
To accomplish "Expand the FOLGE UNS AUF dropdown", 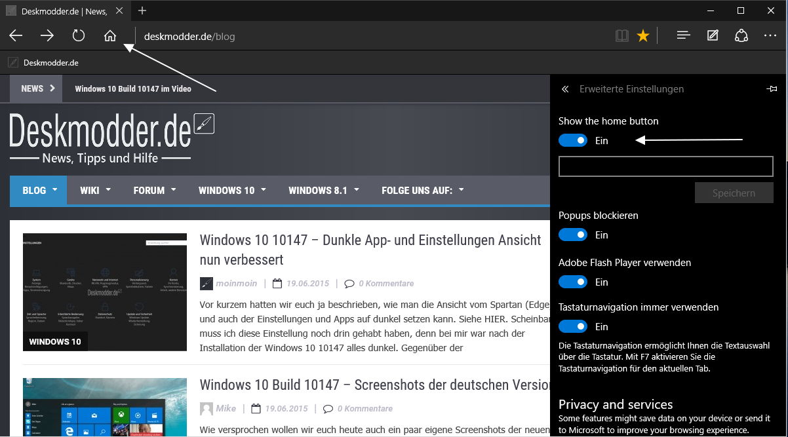I will tap(422, 191).
